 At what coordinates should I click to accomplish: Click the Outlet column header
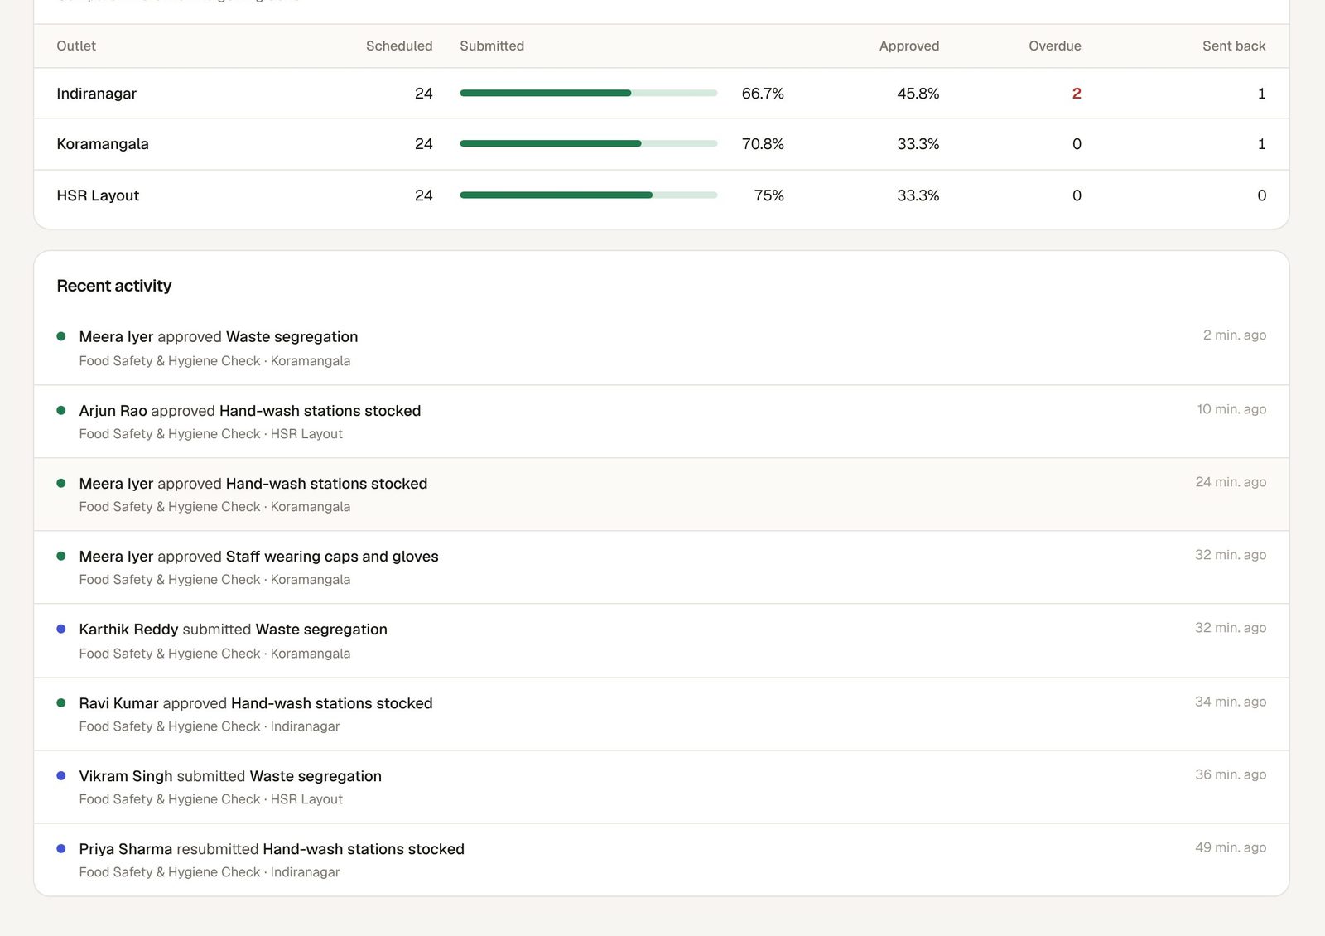click(x=76, y=46)
